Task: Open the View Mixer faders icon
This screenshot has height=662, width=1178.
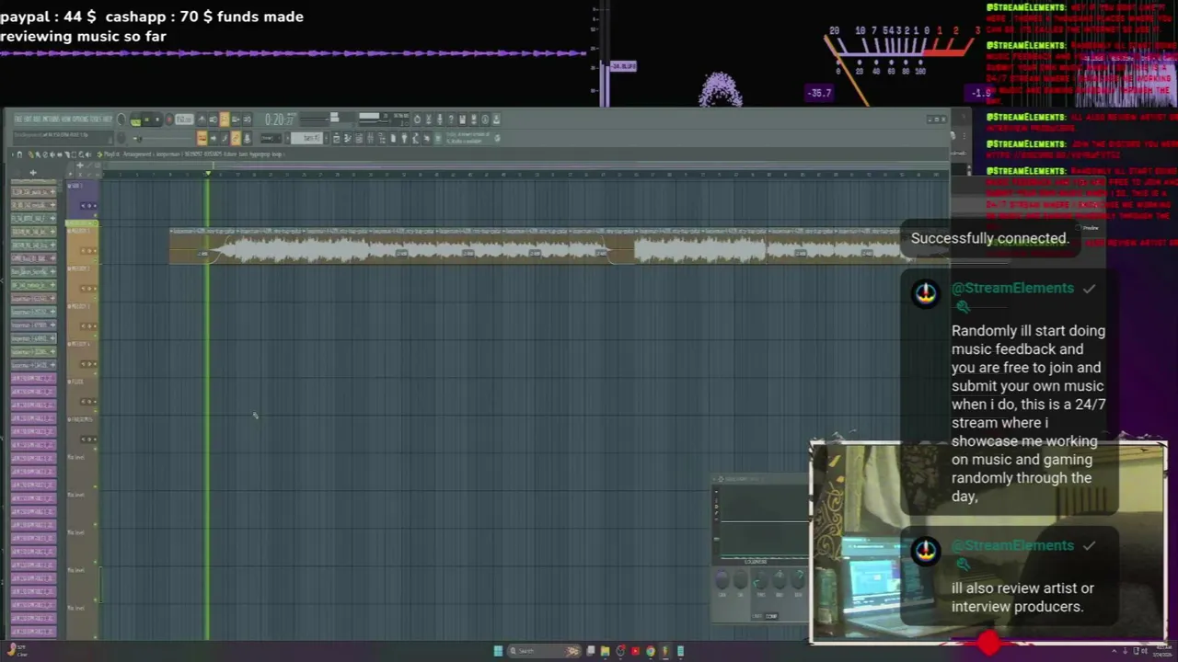Action: pyautogui.click(x=370, y=138)
